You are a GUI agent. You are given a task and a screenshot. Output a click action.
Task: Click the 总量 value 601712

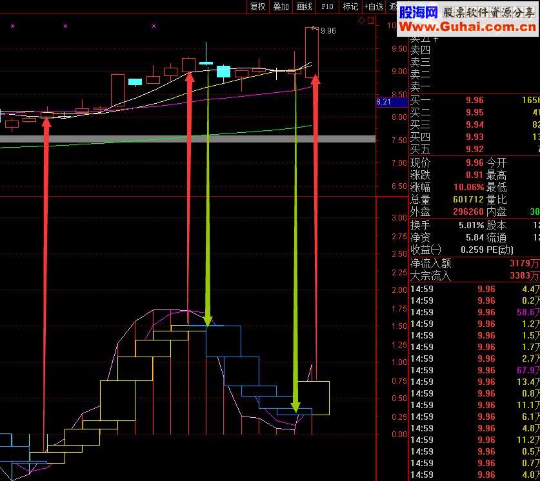click(x=469, y=199)
